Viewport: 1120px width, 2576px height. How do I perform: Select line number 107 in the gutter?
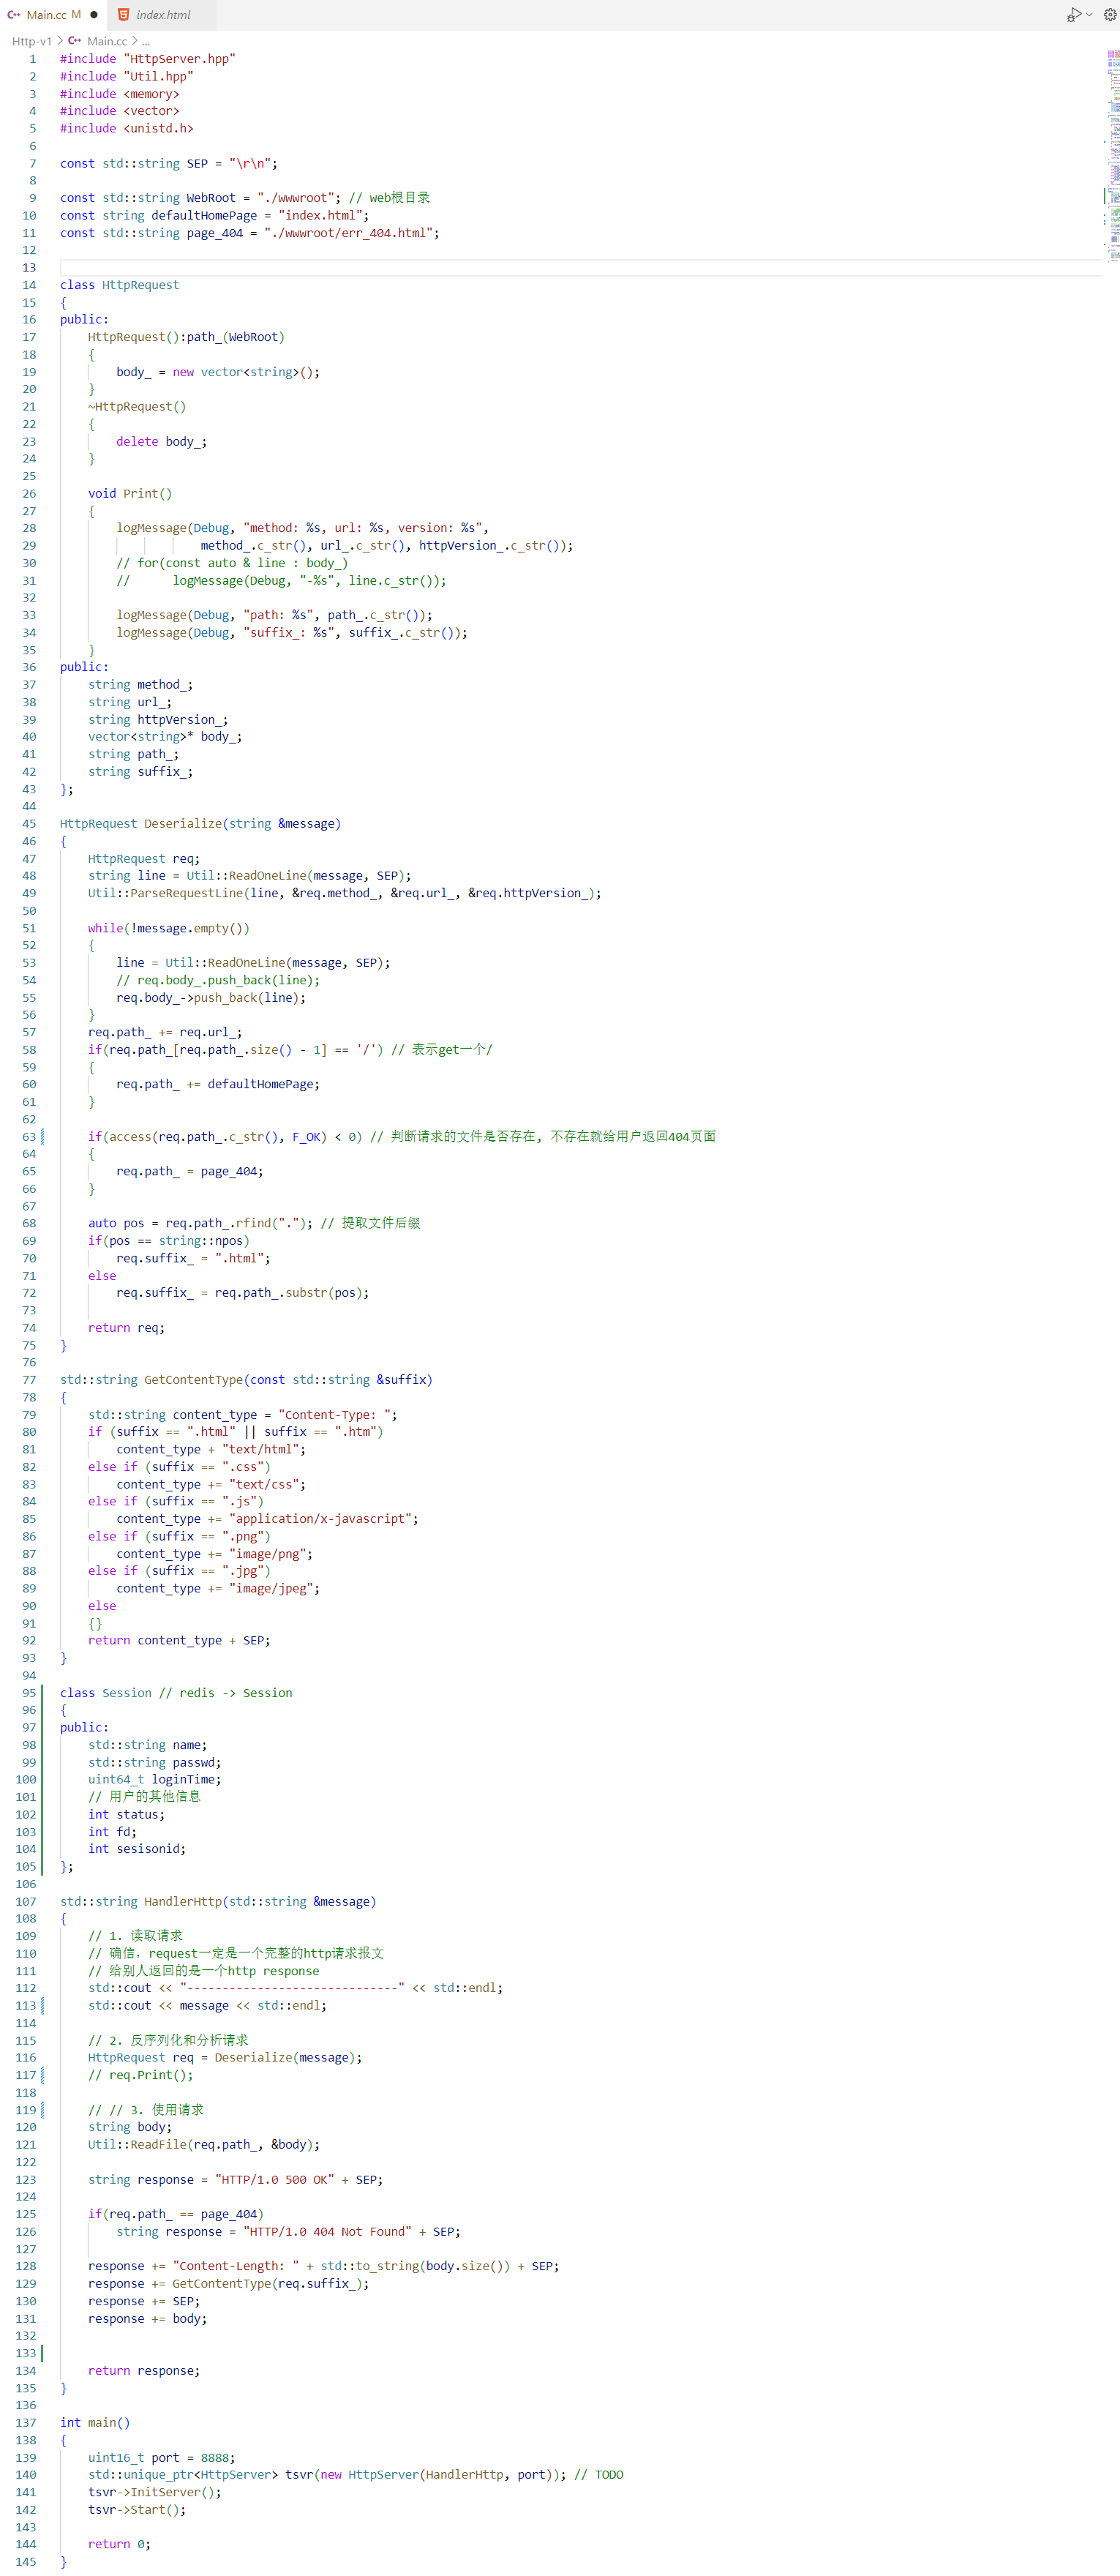click(26, 1901)
